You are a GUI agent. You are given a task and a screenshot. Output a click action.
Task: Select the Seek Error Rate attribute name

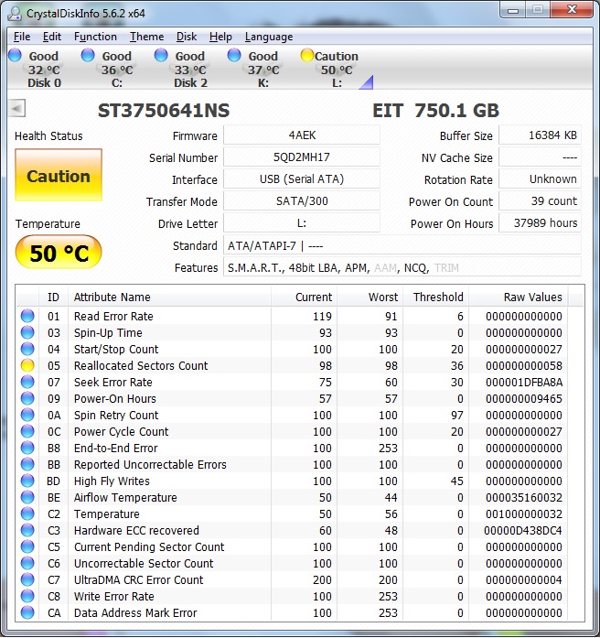click(x=113, y=382)
